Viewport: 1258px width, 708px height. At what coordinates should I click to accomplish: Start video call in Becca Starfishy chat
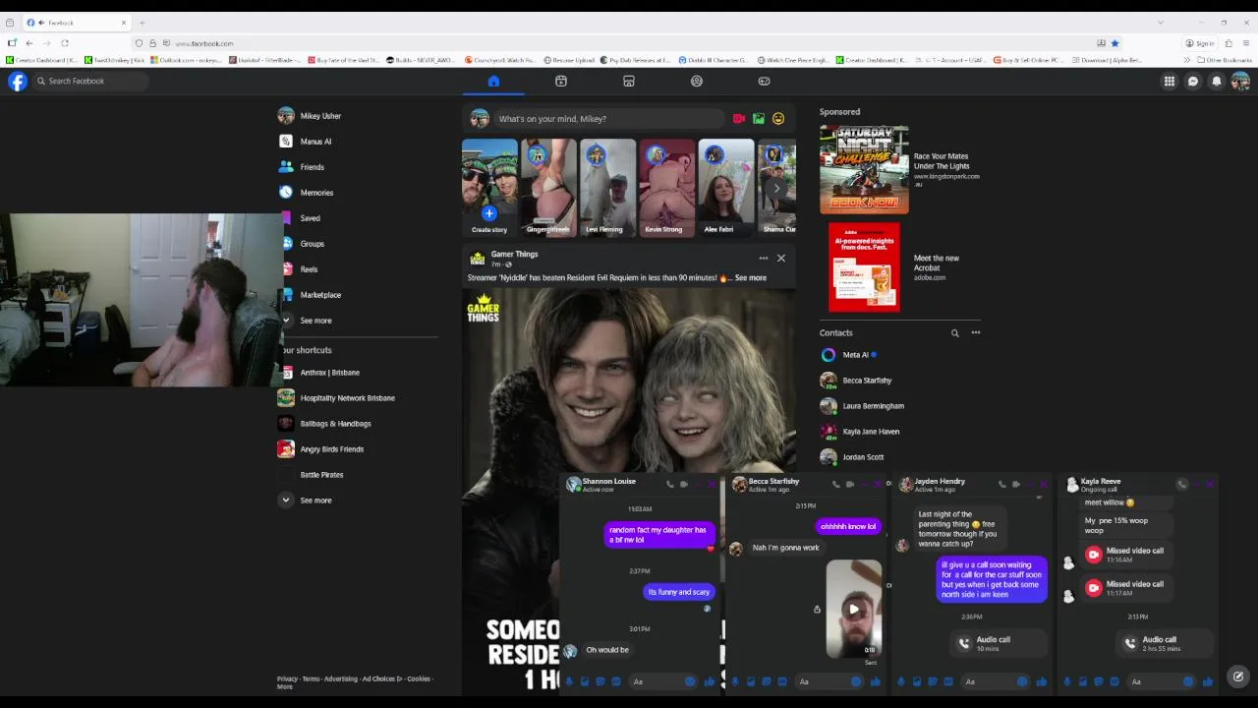pos(850,484)
